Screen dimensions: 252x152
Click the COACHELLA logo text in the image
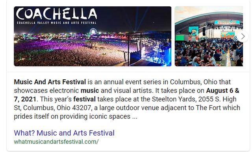57,14
